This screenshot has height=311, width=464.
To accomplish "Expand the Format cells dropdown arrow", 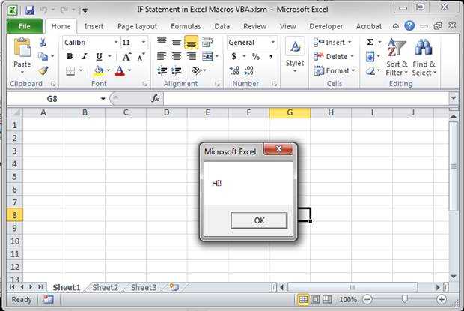I will click(353, 70).
